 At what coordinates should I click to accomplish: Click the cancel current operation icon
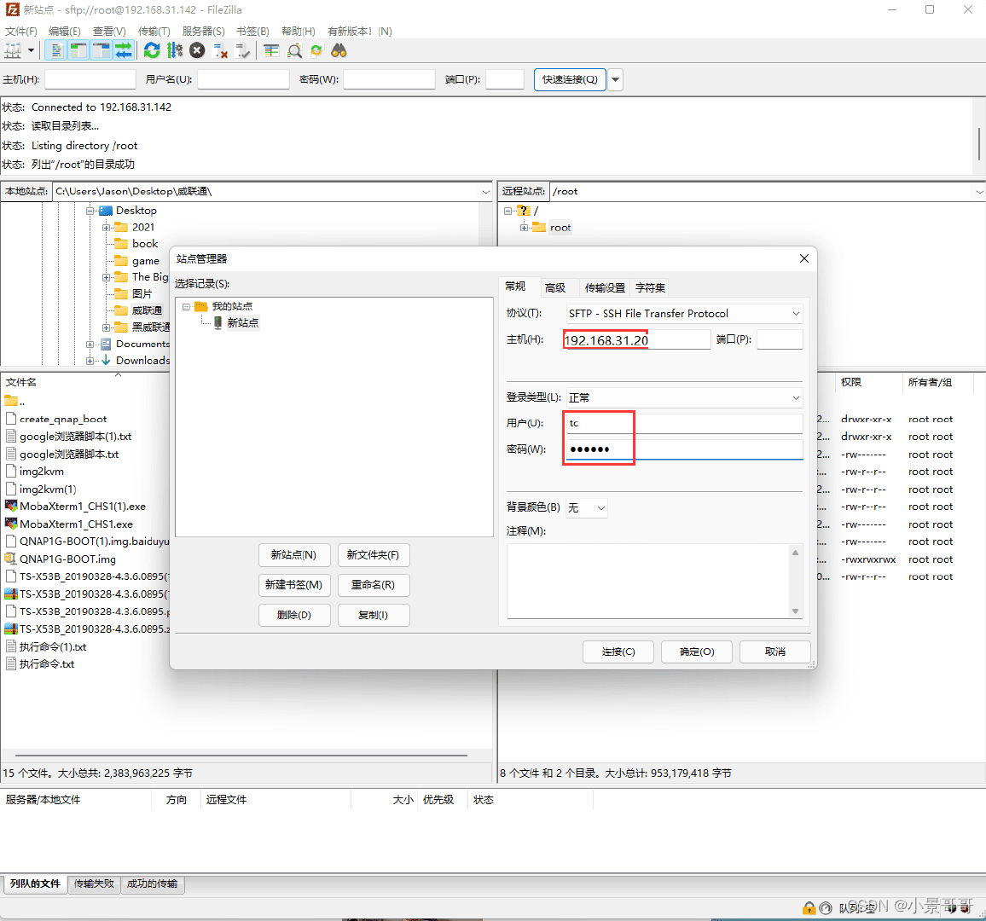coord(197,51)
